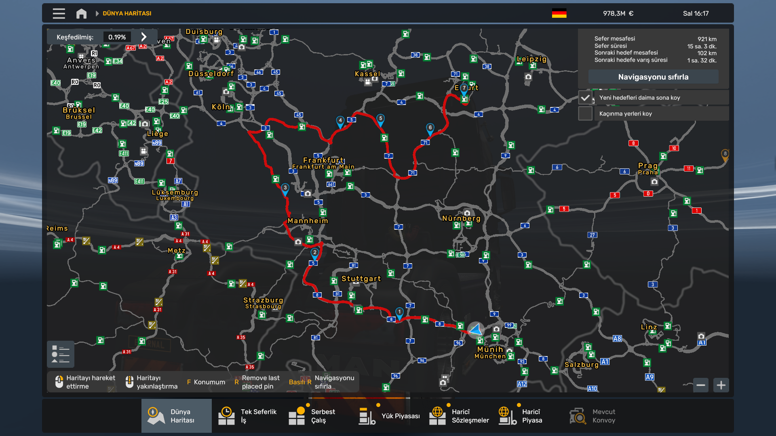Click the Frankfurt city label
776x436 pixels.
pos(323,163)
